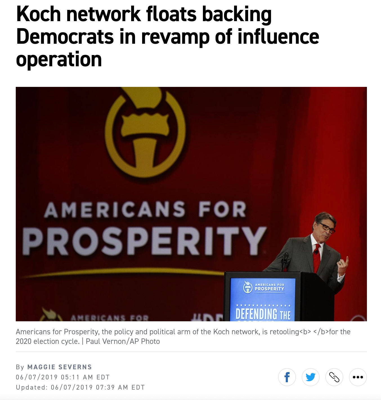
Task: Copy the article link with chain icon
Action: [x=334, y=377]
